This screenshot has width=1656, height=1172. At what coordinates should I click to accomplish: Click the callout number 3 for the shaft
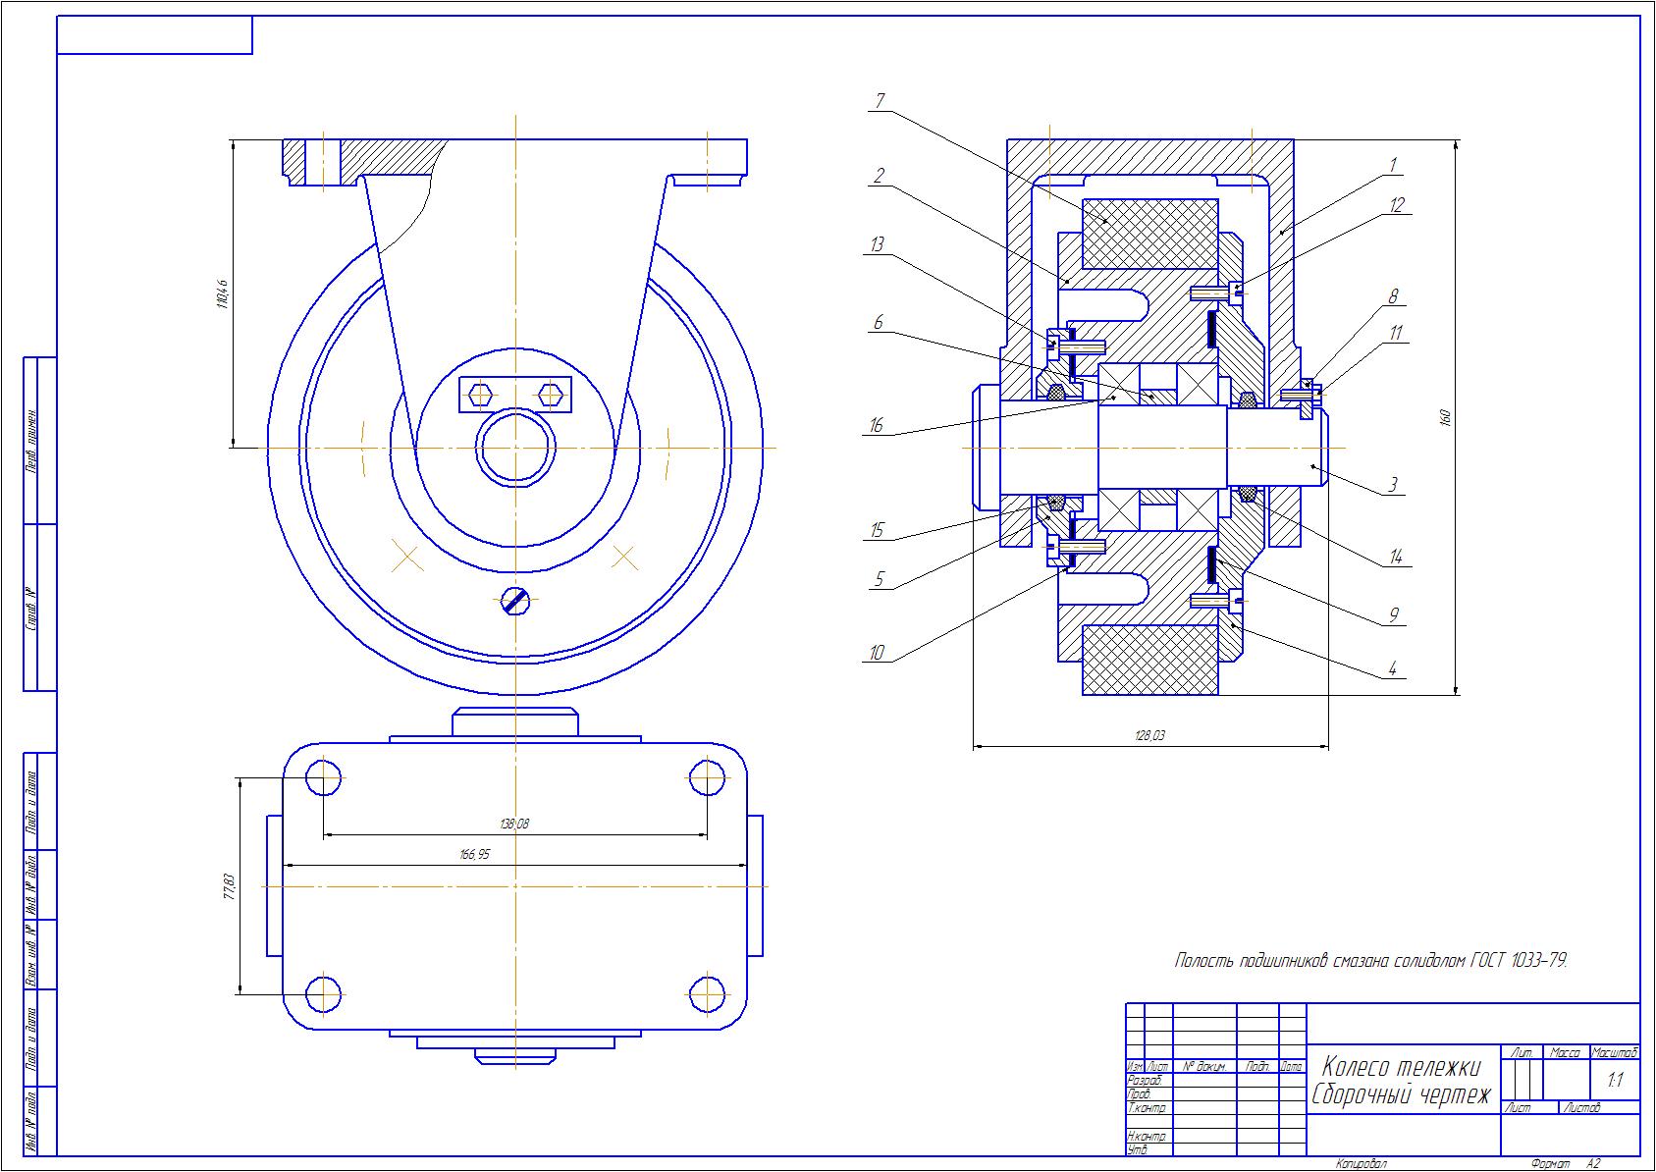click(x=1392, y=484)
